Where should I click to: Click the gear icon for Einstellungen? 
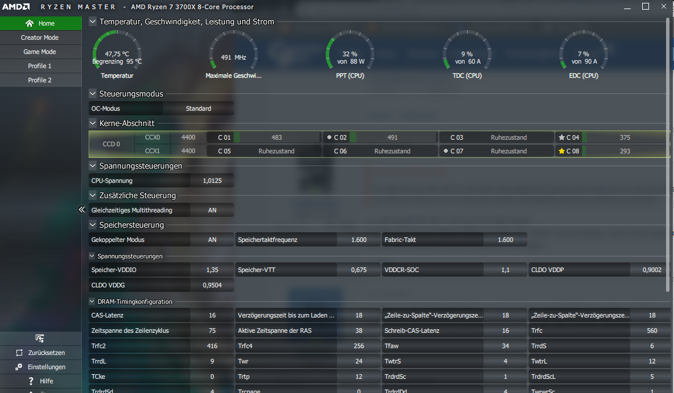[x=19, y=367]
